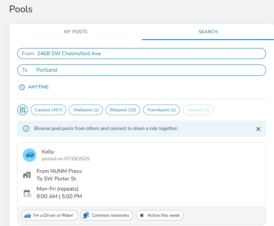This screenshot has width=274, height=226.
Task: Click the Browse pool posts banner message
Action: 106,129
